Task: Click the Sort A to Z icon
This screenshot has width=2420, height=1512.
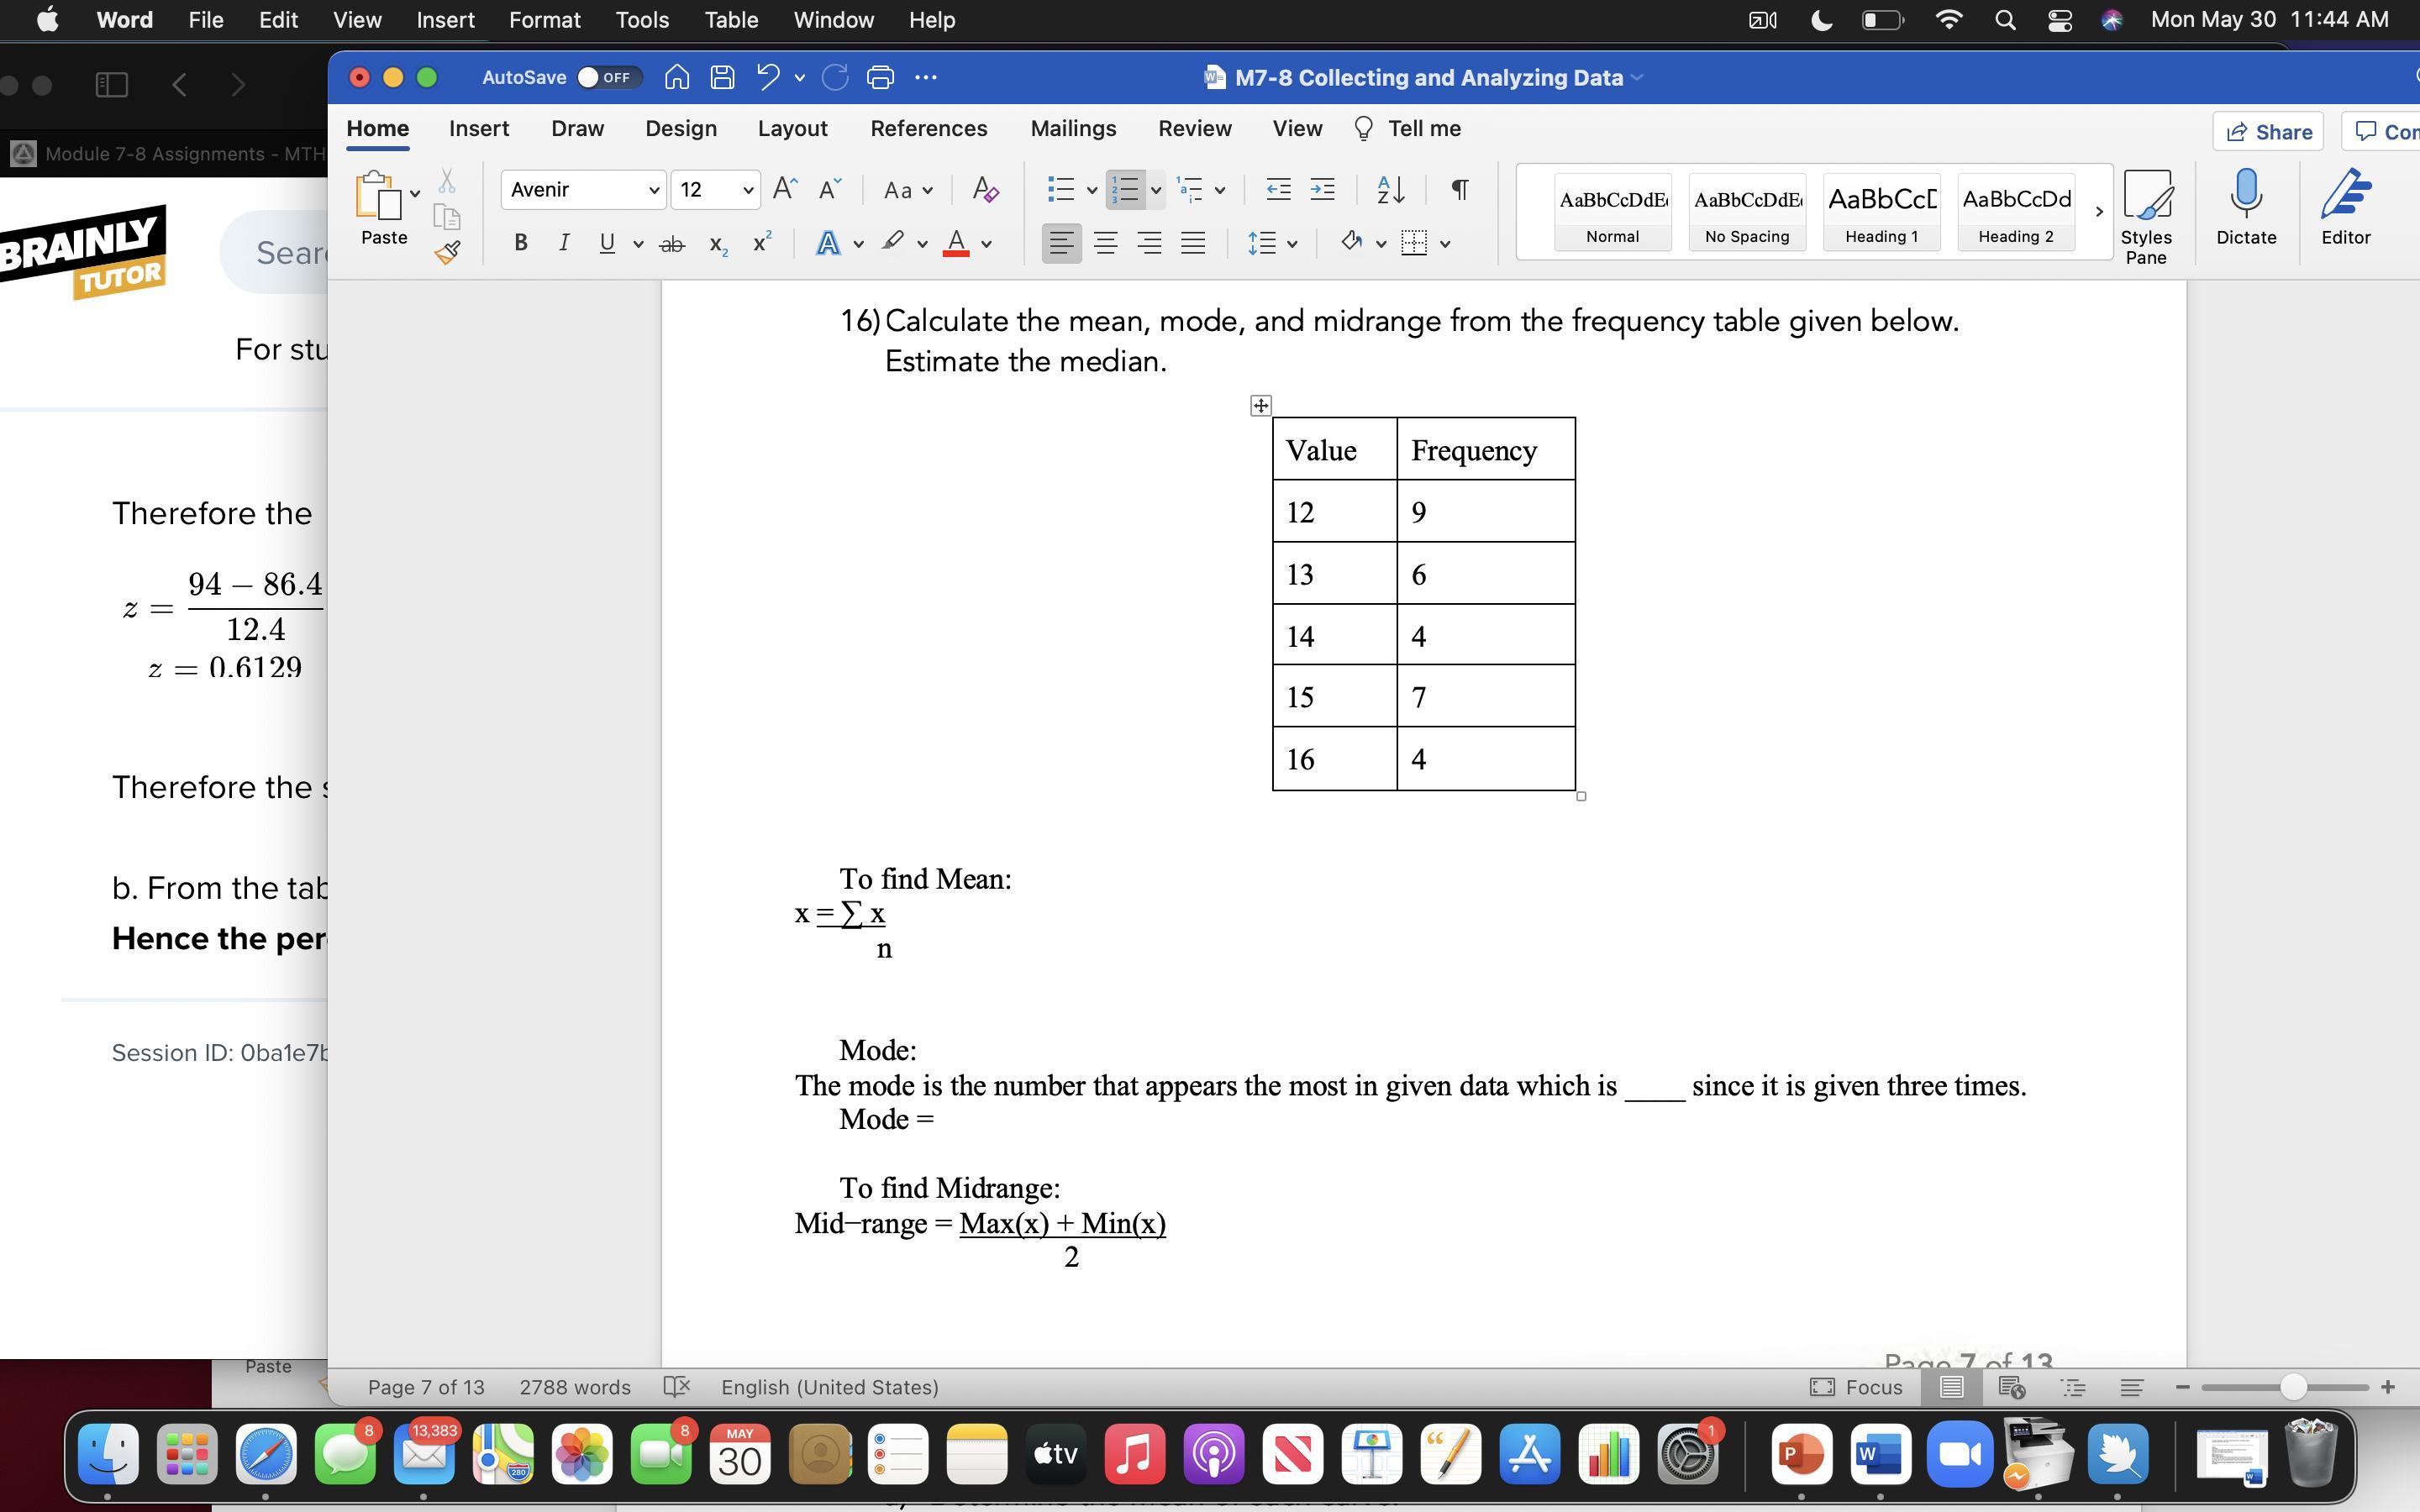Action: [x=1390, y=189]
